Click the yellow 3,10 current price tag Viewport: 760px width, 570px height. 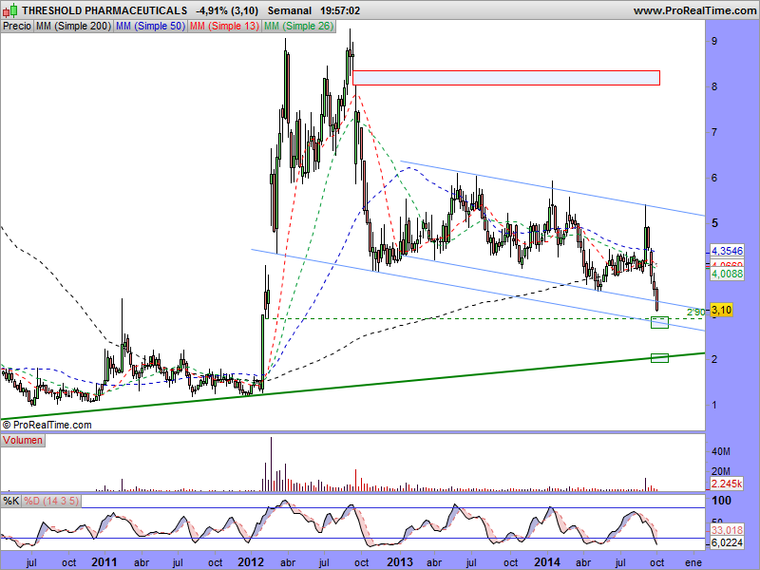[x=721, y=310]
